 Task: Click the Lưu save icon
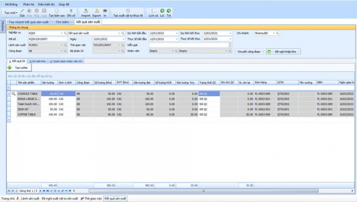[x=44, y=11]
